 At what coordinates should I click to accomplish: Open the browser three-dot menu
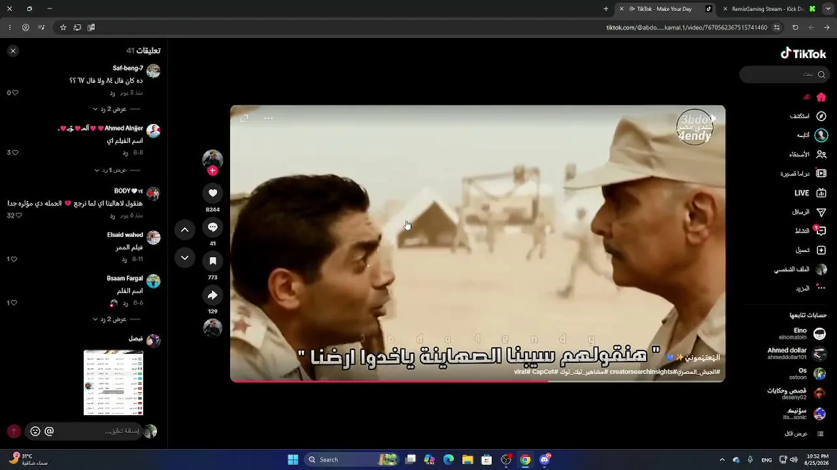pos(9,27)
